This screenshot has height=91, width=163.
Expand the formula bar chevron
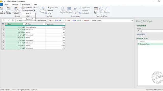tap(132, 20)
